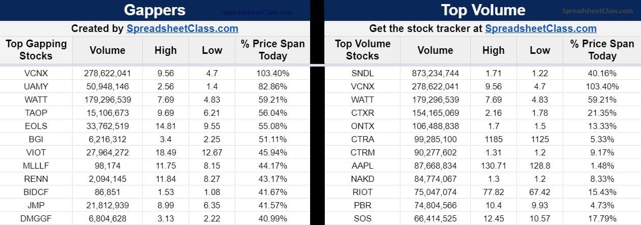Select the UAMY ticker cell

click(36, 86)
